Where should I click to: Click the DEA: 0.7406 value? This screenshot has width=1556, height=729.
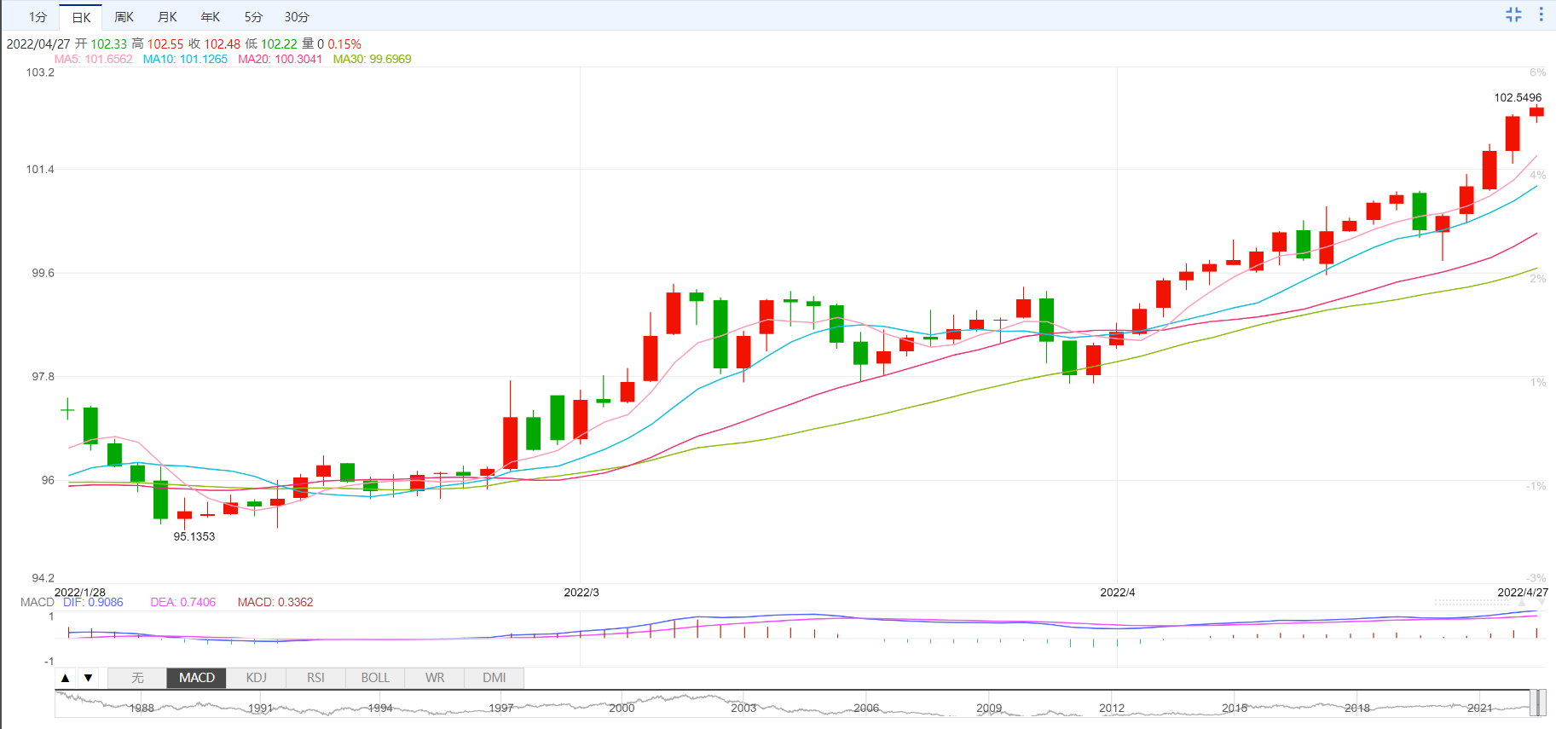[183, 602]
